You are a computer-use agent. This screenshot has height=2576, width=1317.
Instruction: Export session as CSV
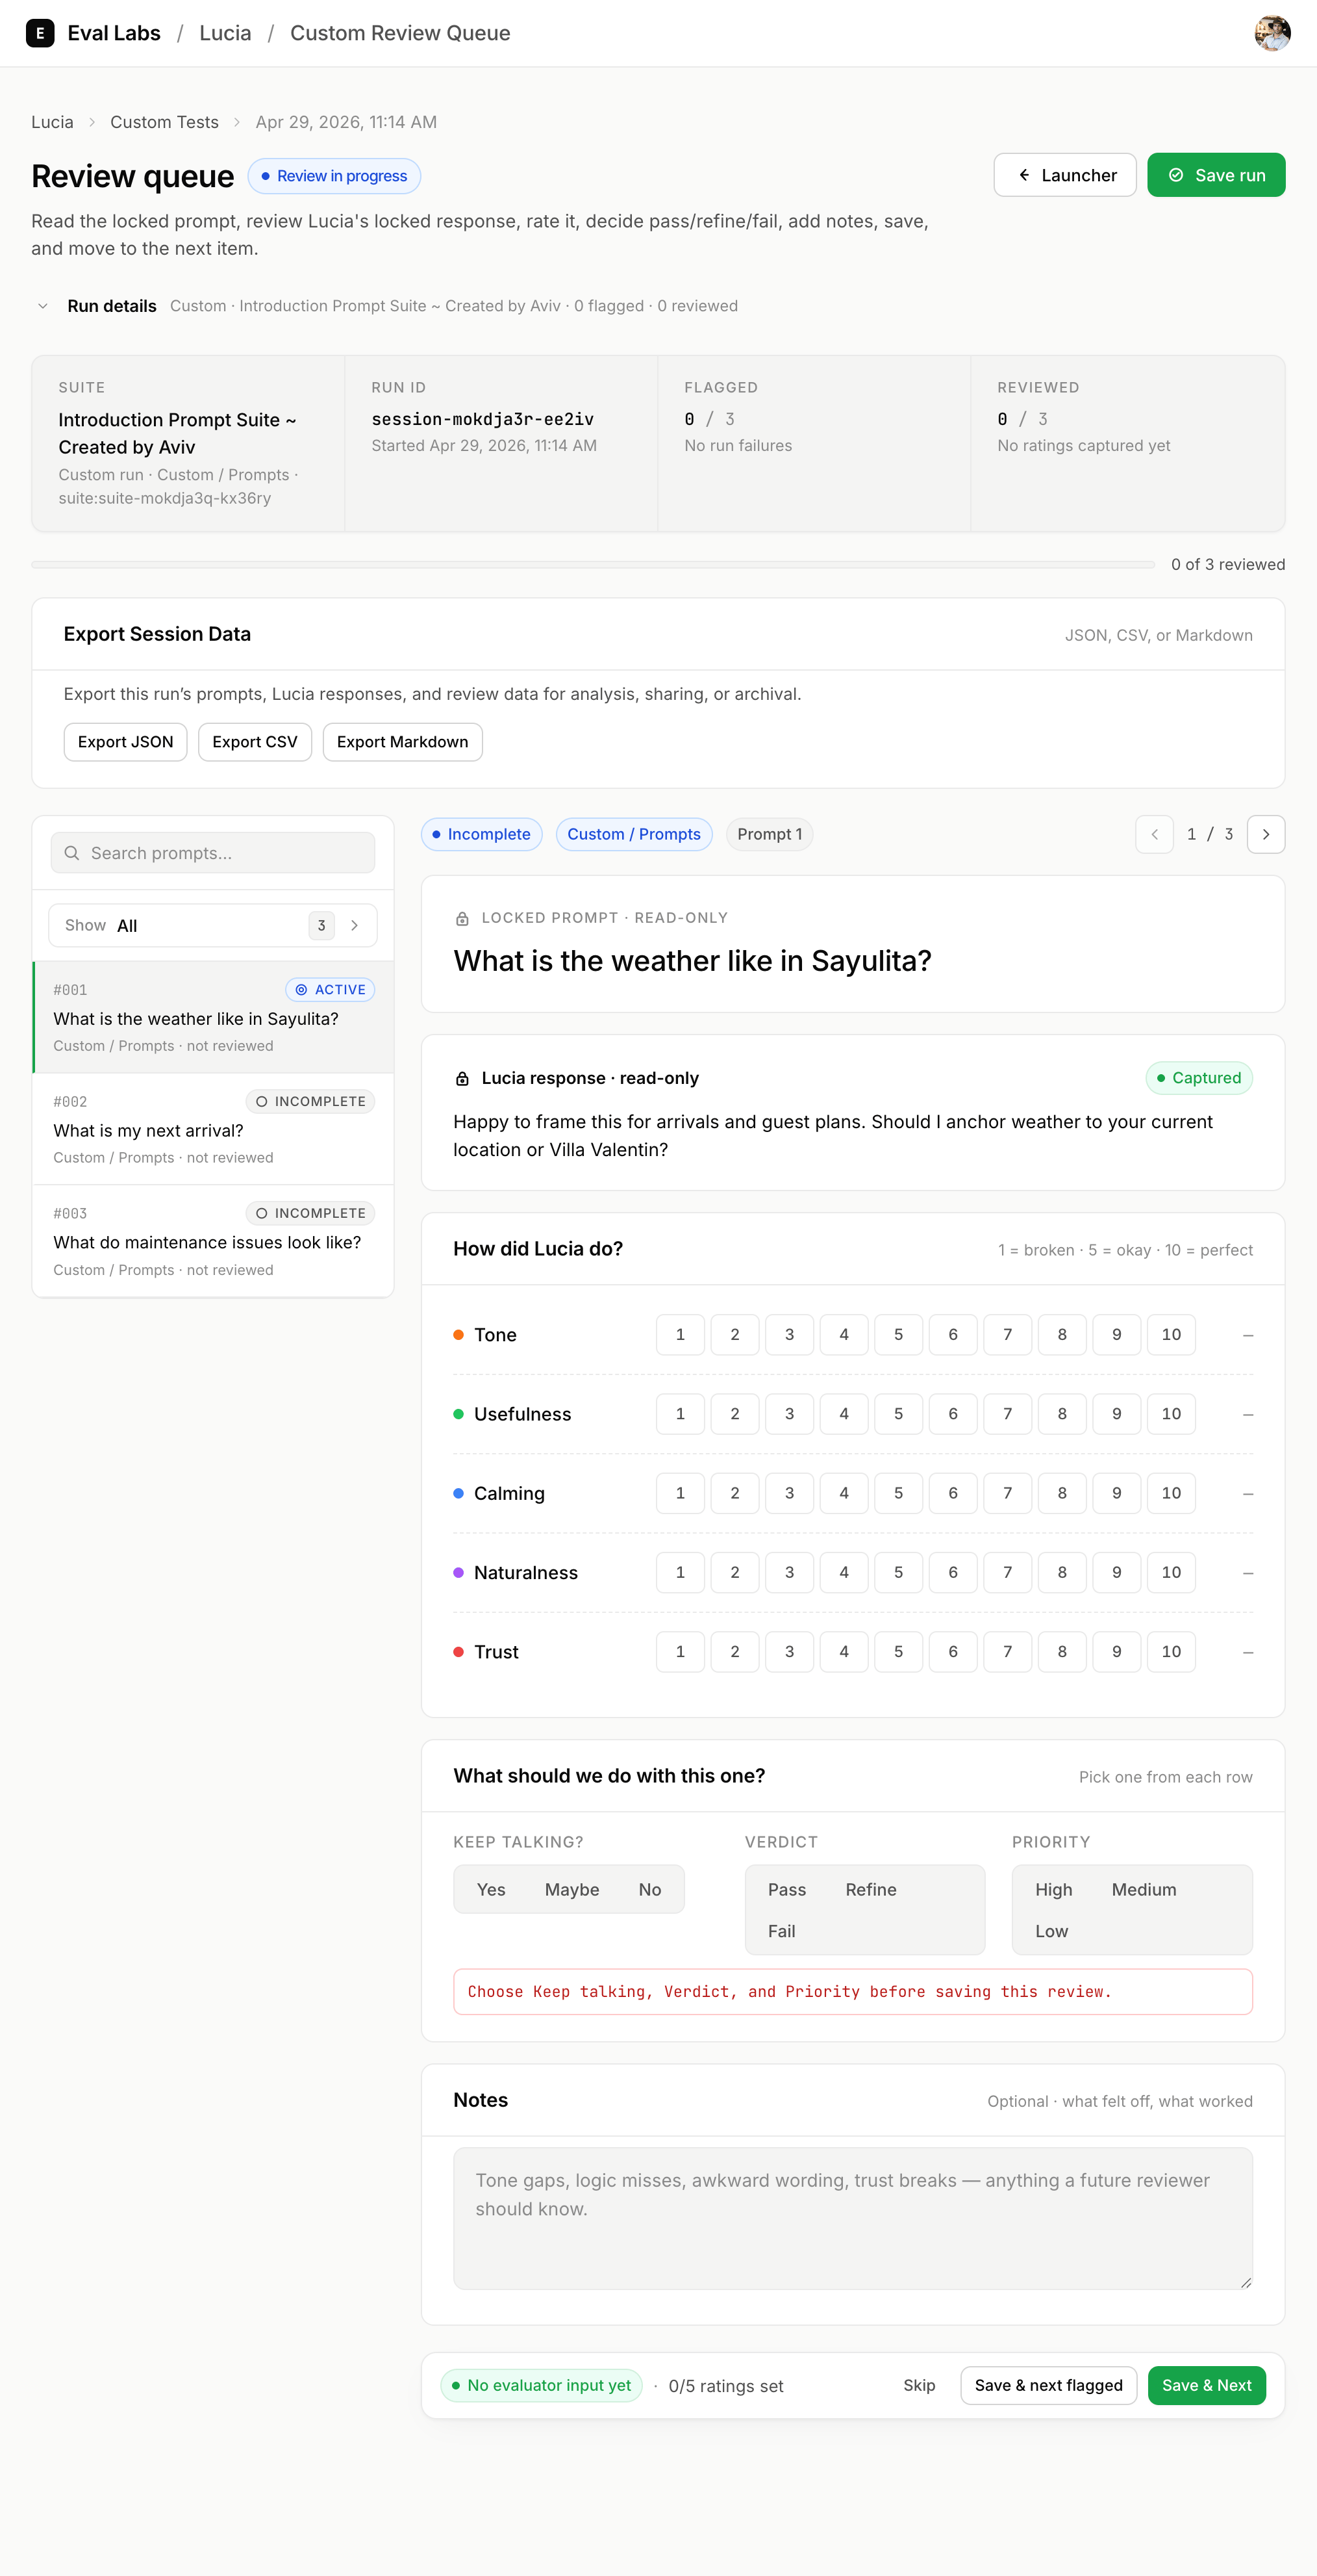click(255, 742)
